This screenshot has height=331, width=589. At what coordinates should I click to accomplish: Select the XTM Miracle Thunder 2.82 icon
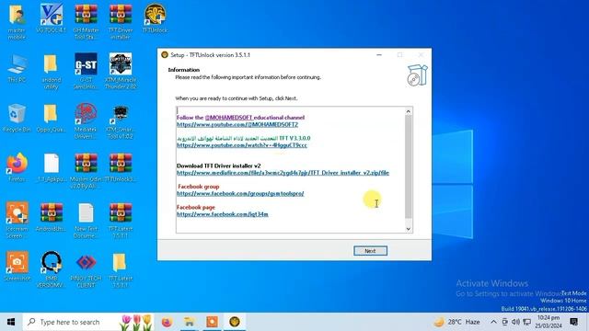121,72
